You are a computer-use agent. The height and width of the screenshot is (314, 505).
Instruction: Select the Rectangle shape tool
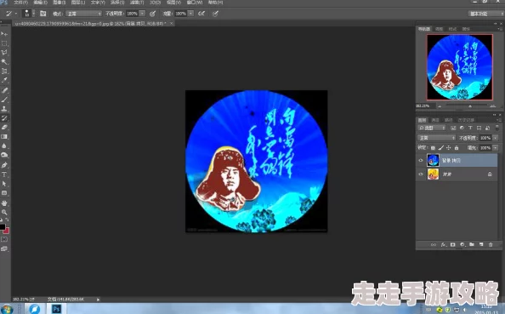pos(4,193)
